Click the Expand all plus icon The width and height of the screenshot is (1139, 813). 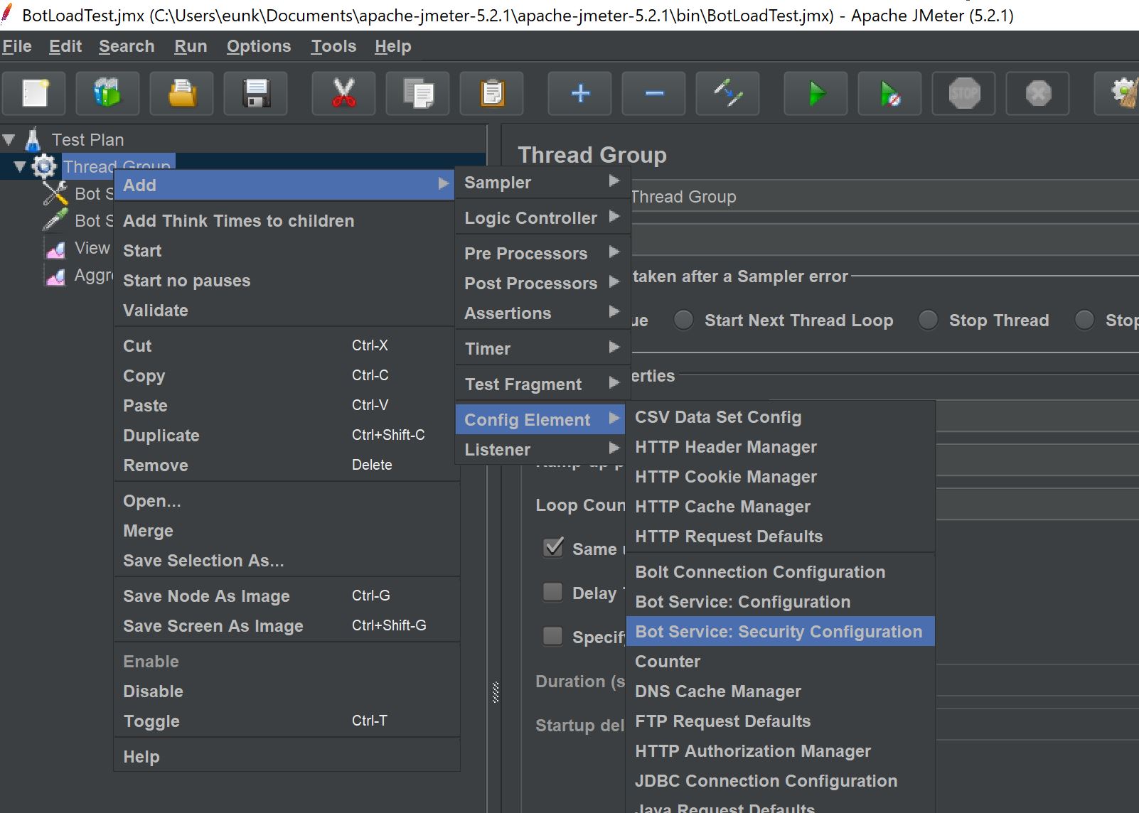[580, 93]
